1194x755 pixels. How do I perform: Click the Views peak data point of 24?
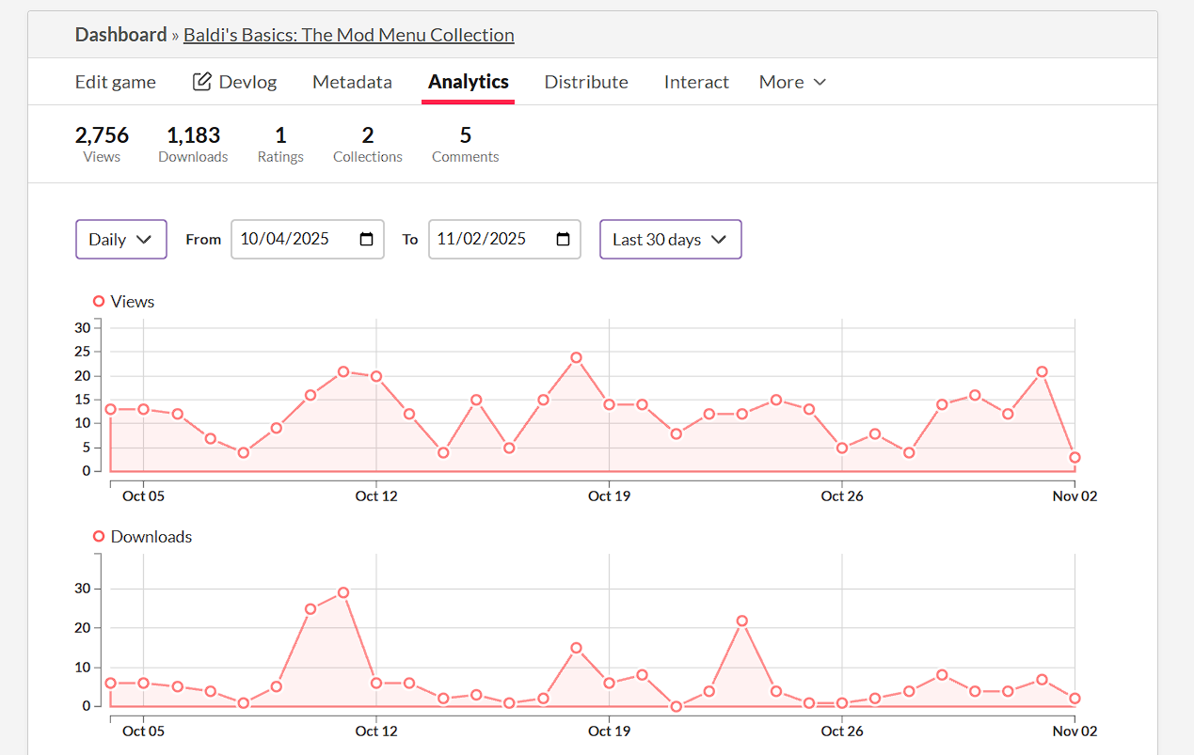coord(576,357)
